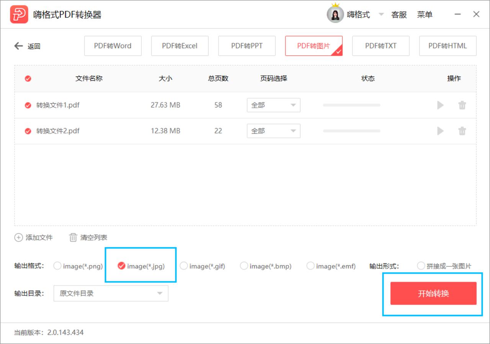Image resolution: width=490 pixels, height=344 pixels.
Task: Click the 嗨格式 username label
Action: click(359, 15)
